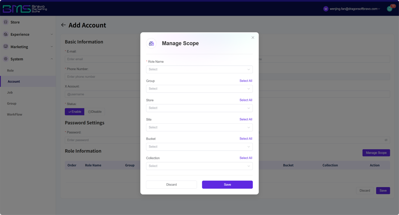Click the Role Name table column header

point(93,165)
